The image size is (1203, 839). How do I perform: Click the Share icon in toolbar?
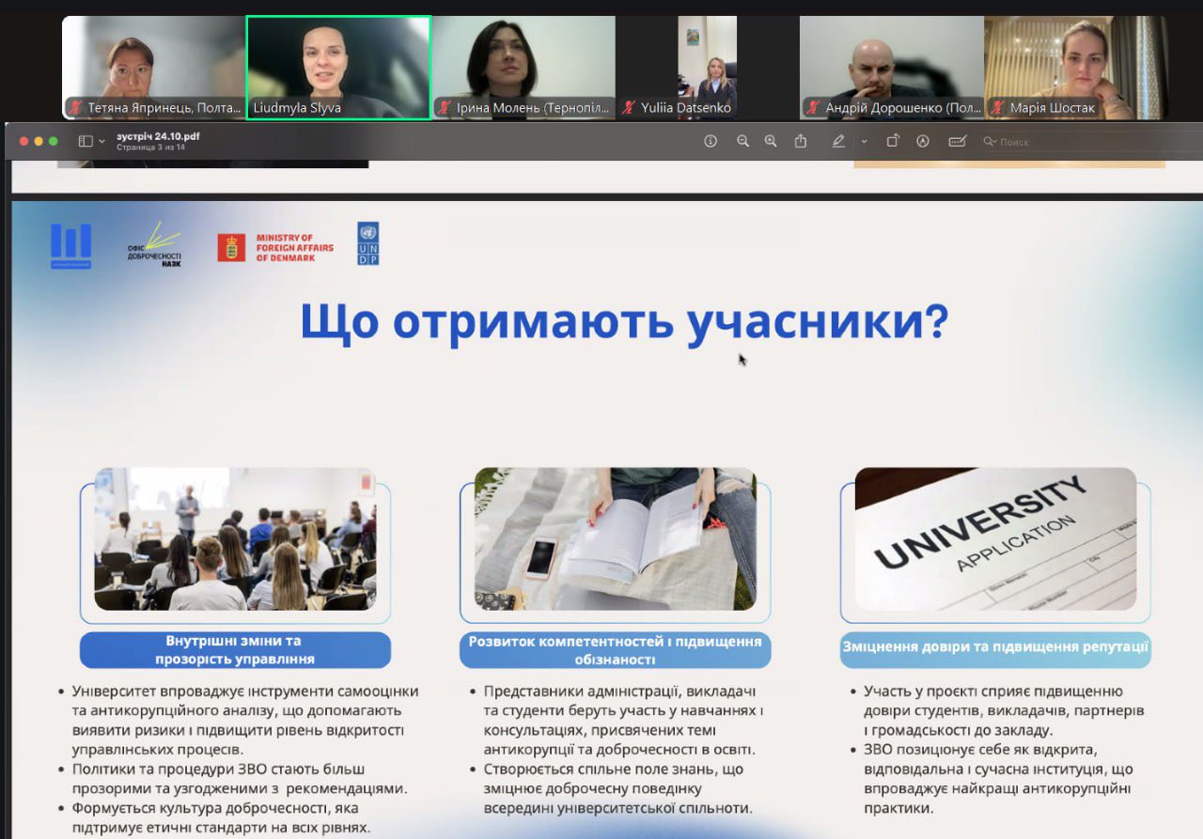(x=801, y=141)
